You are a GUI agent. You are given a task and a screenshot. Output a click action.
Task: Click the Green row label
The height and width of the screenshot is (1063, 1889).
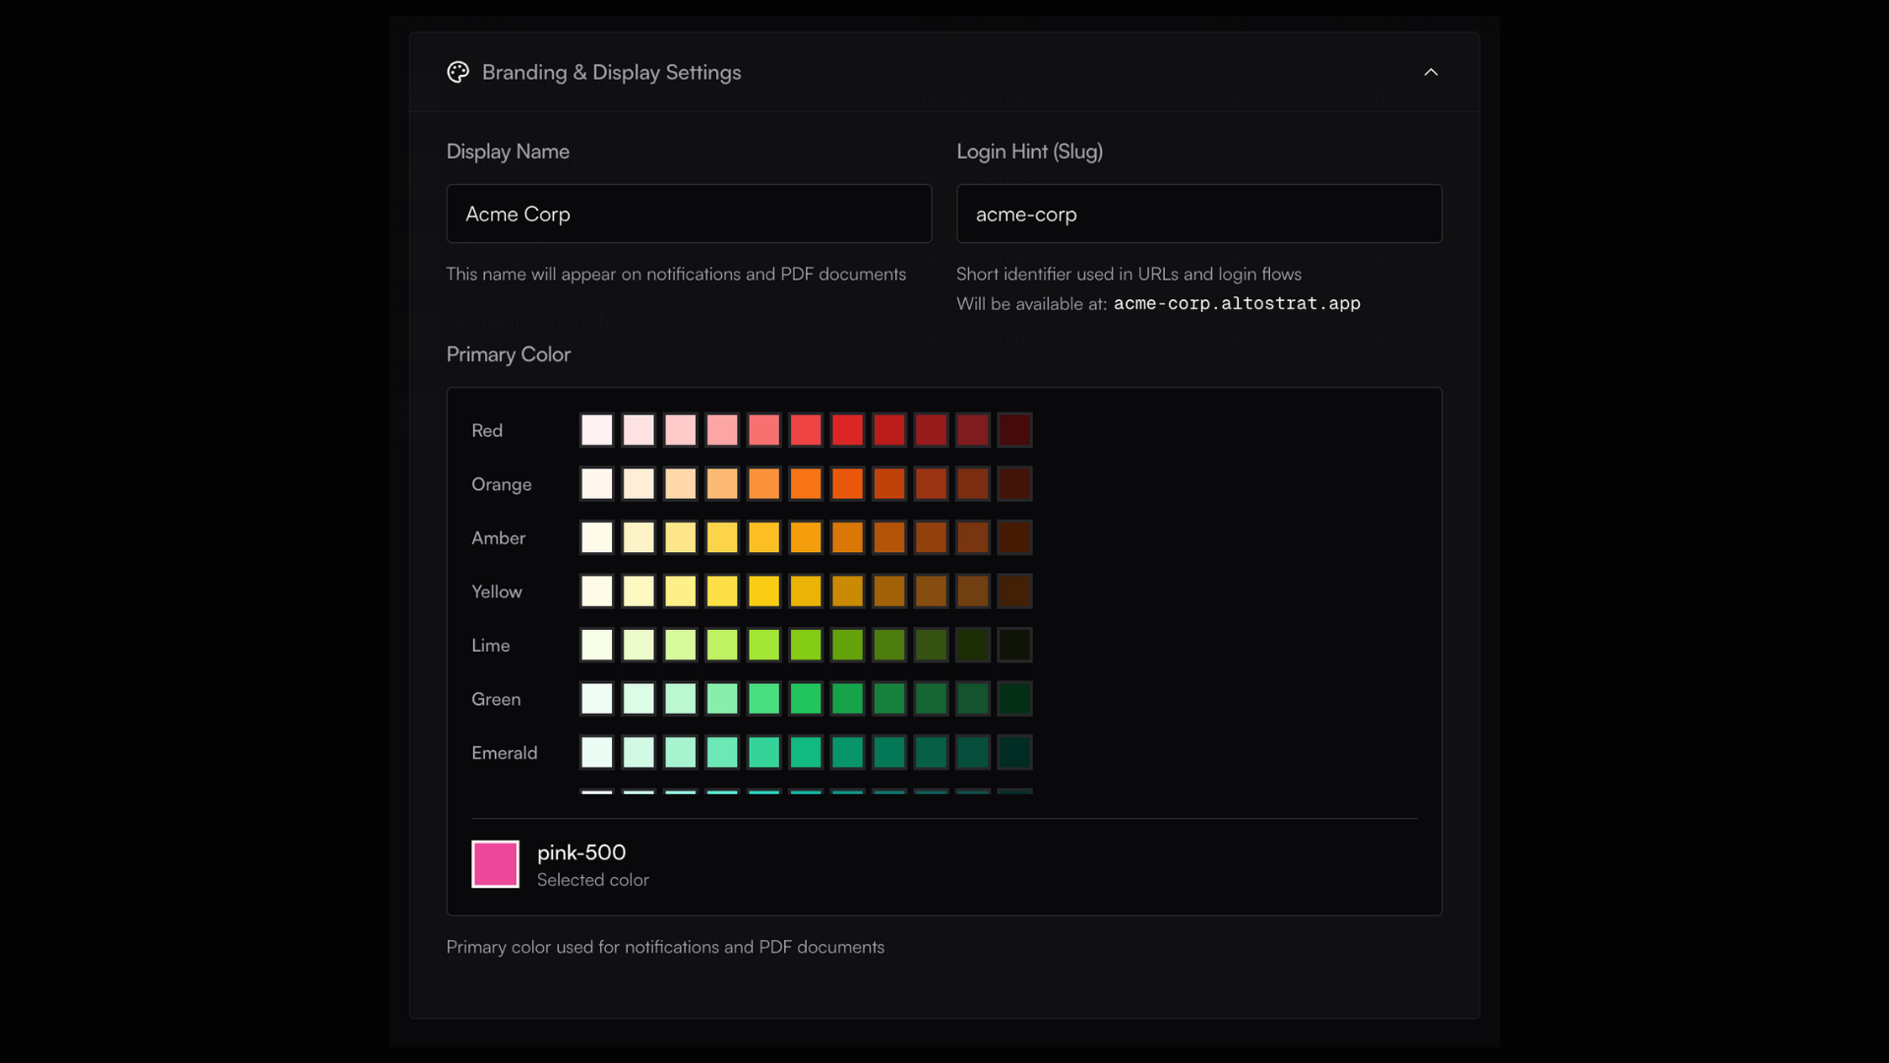click(496, 699)
